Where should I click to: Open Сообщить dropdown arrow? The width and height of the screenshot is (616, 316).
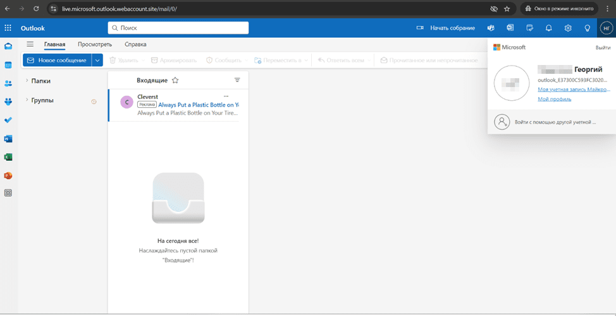[246, 61]
